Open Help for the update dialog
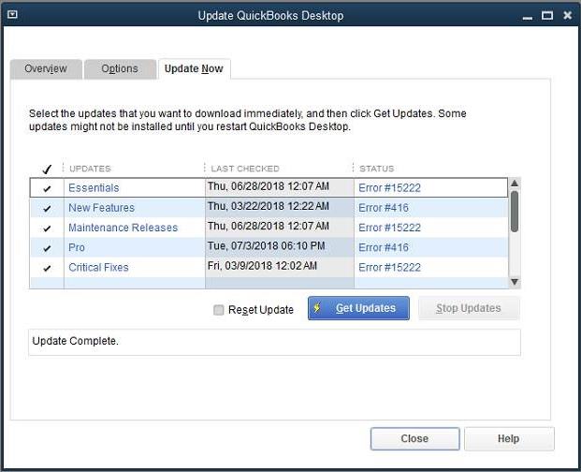The height and width of the screenshot is (472, 581). point(509,438)
